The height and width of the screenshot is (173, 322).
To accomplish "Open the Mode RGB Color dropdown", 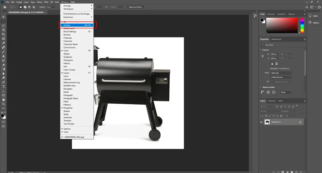I will point(281,73).
